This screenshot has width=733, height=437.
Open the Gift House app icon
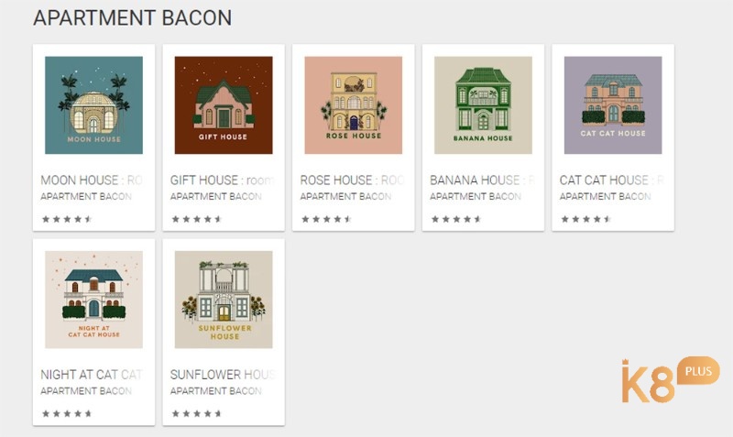click(x=224, y=105)
